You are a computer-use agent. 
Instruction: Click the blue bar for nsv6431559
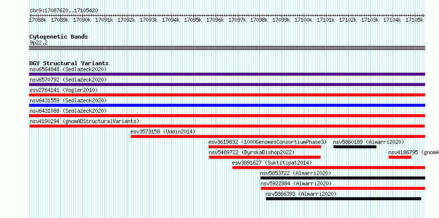227,105
